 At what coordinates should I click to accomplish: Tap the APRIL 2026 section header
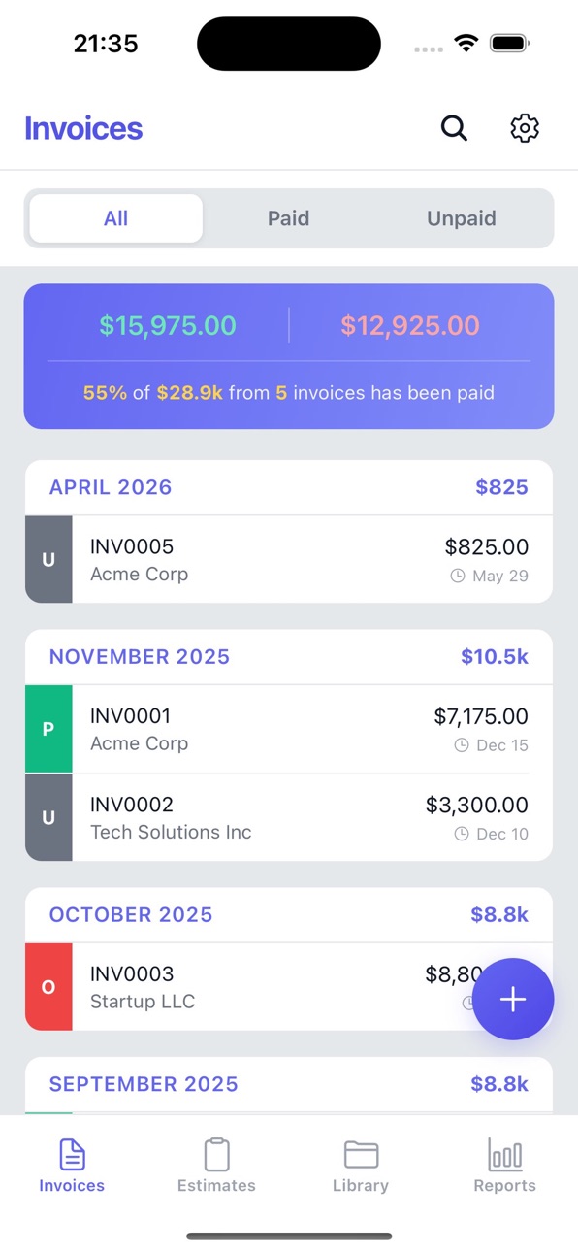pyautogui.click(x=289, y=487)
